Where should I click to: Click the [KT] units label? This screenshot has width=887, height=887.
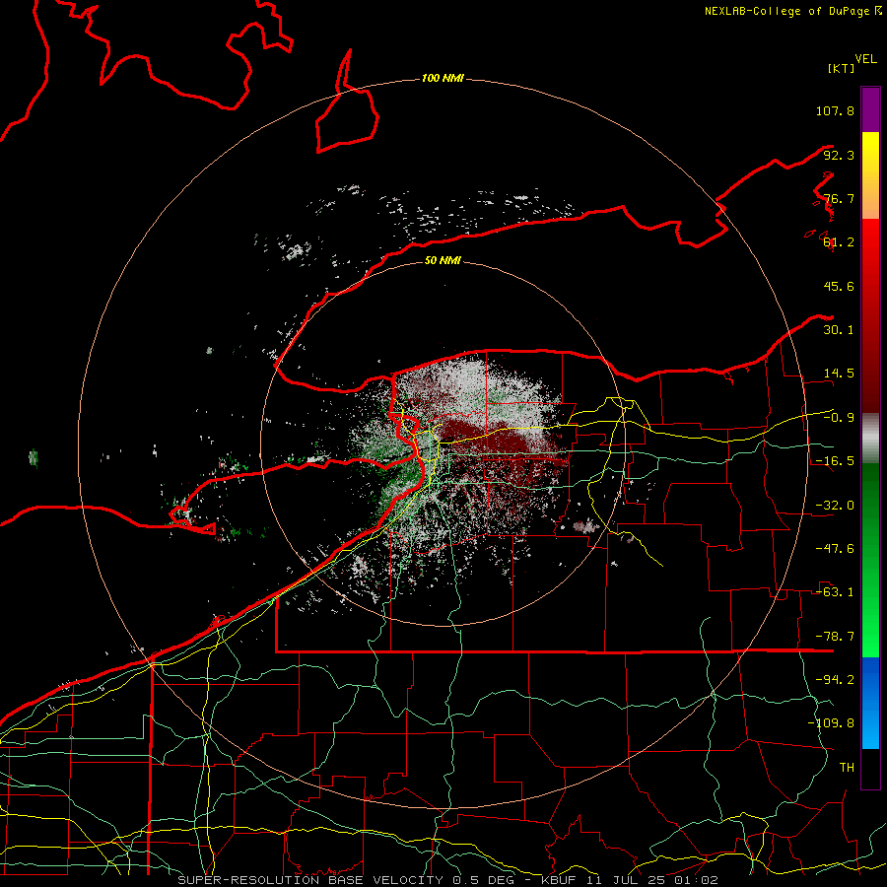pyautogui.click(x=841, y=68)
